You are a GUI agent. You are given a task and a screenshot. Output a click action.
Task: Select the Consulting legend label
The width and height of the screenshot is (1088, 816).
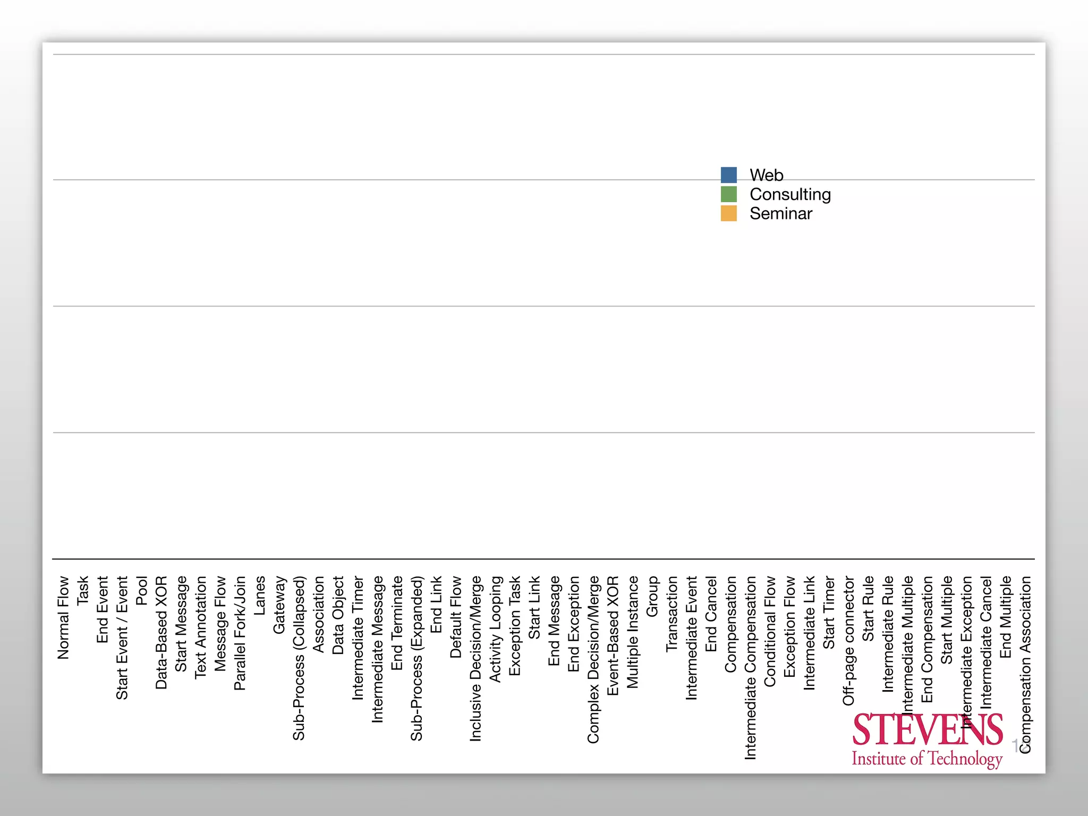790,194
